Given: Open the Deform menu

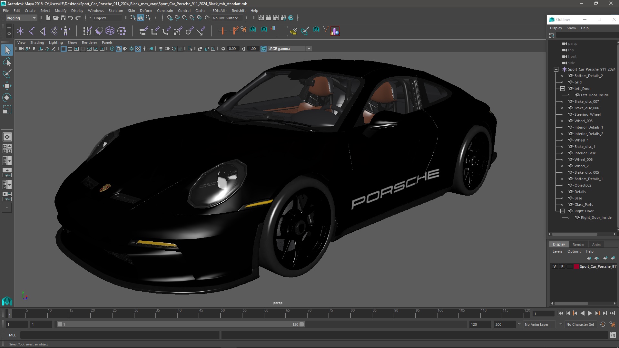Looking at the screenshot, I should pos(146,11).
